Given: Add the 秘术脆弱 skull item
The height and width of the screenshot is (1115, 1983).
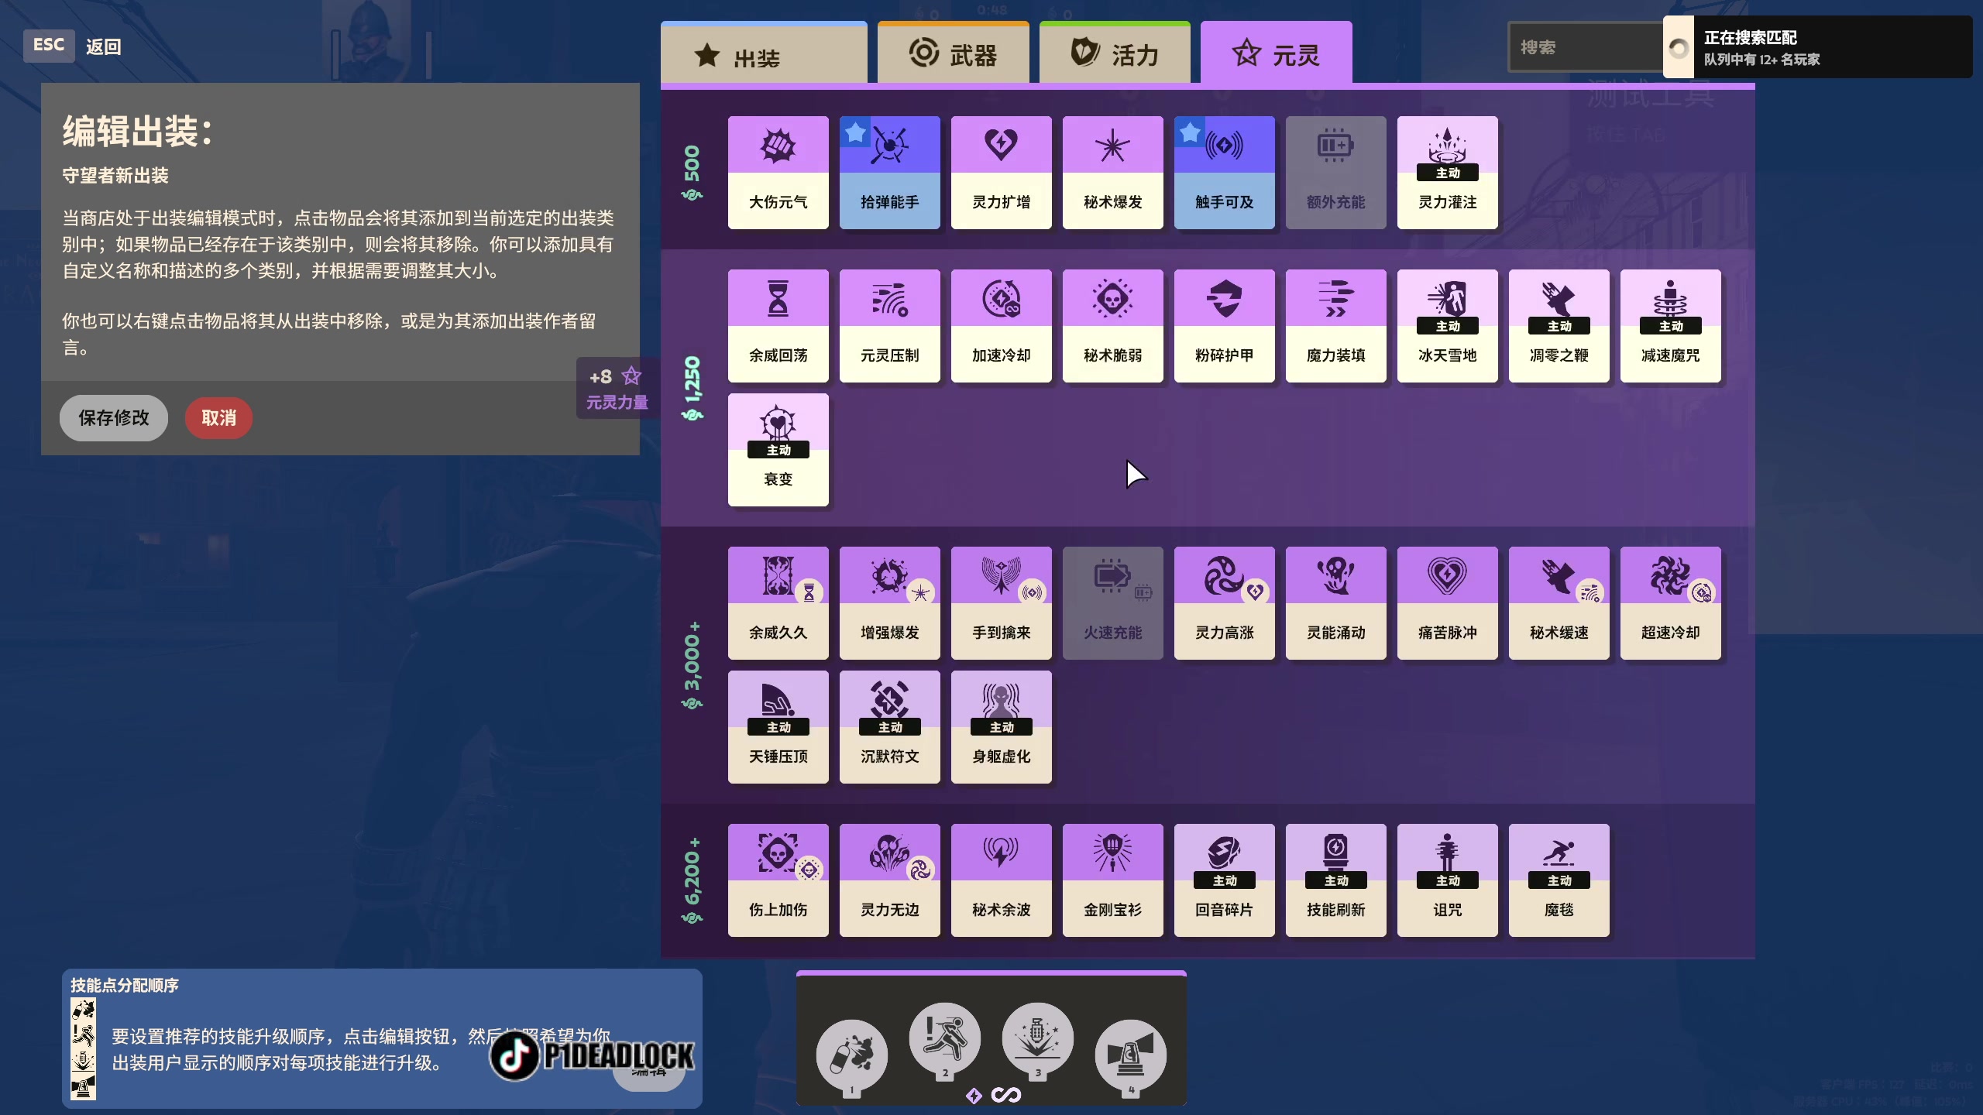Looking at the screenshot, I should (x=1112, y=325).
